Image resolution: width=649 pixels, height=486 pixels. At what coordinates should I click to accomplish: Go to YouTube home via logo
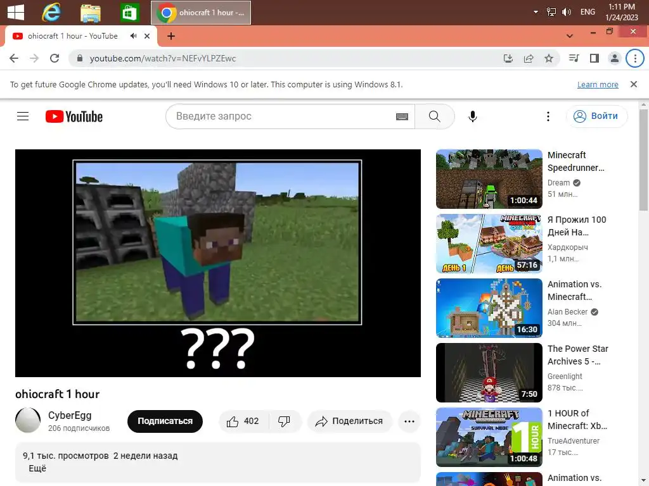(x=74, y=116)
